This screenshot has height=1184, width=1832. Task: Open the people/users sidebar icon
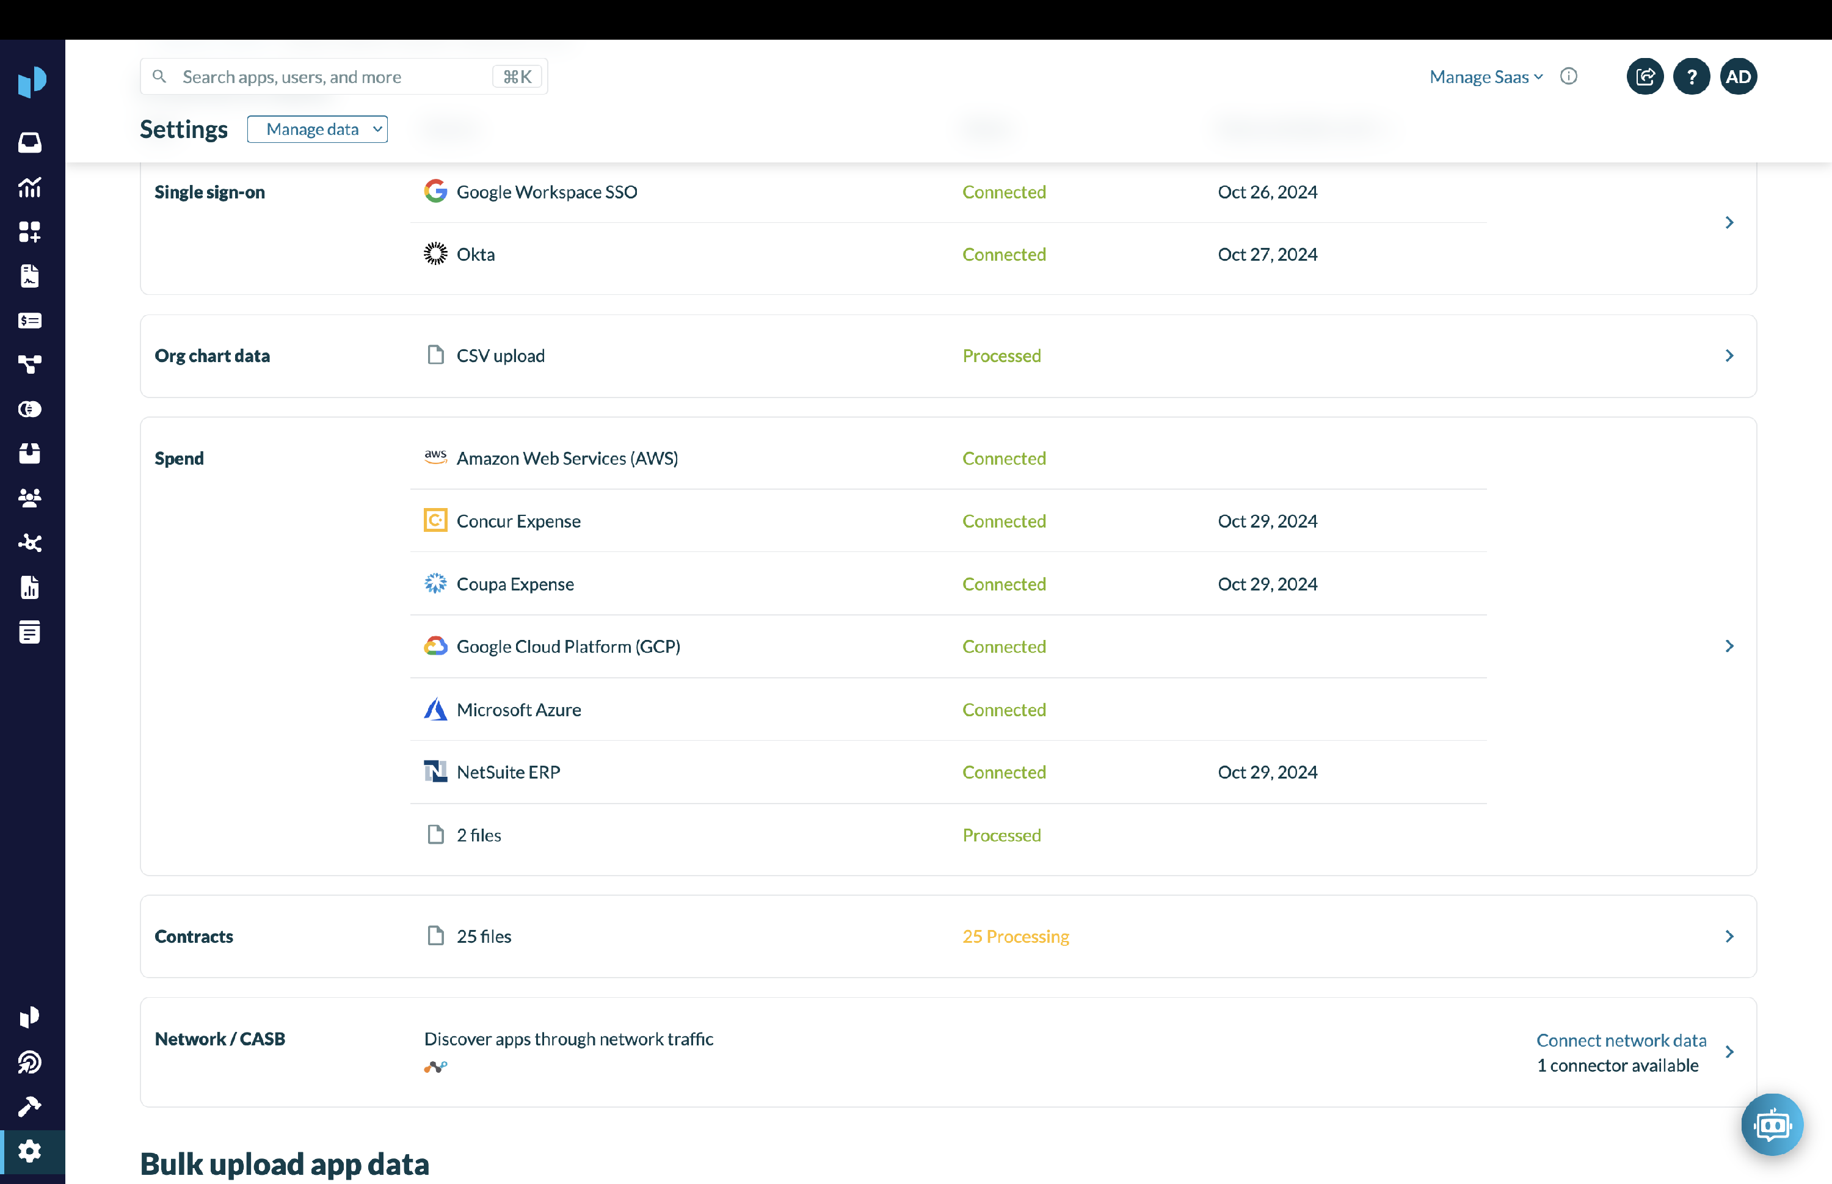click(30, 498)
